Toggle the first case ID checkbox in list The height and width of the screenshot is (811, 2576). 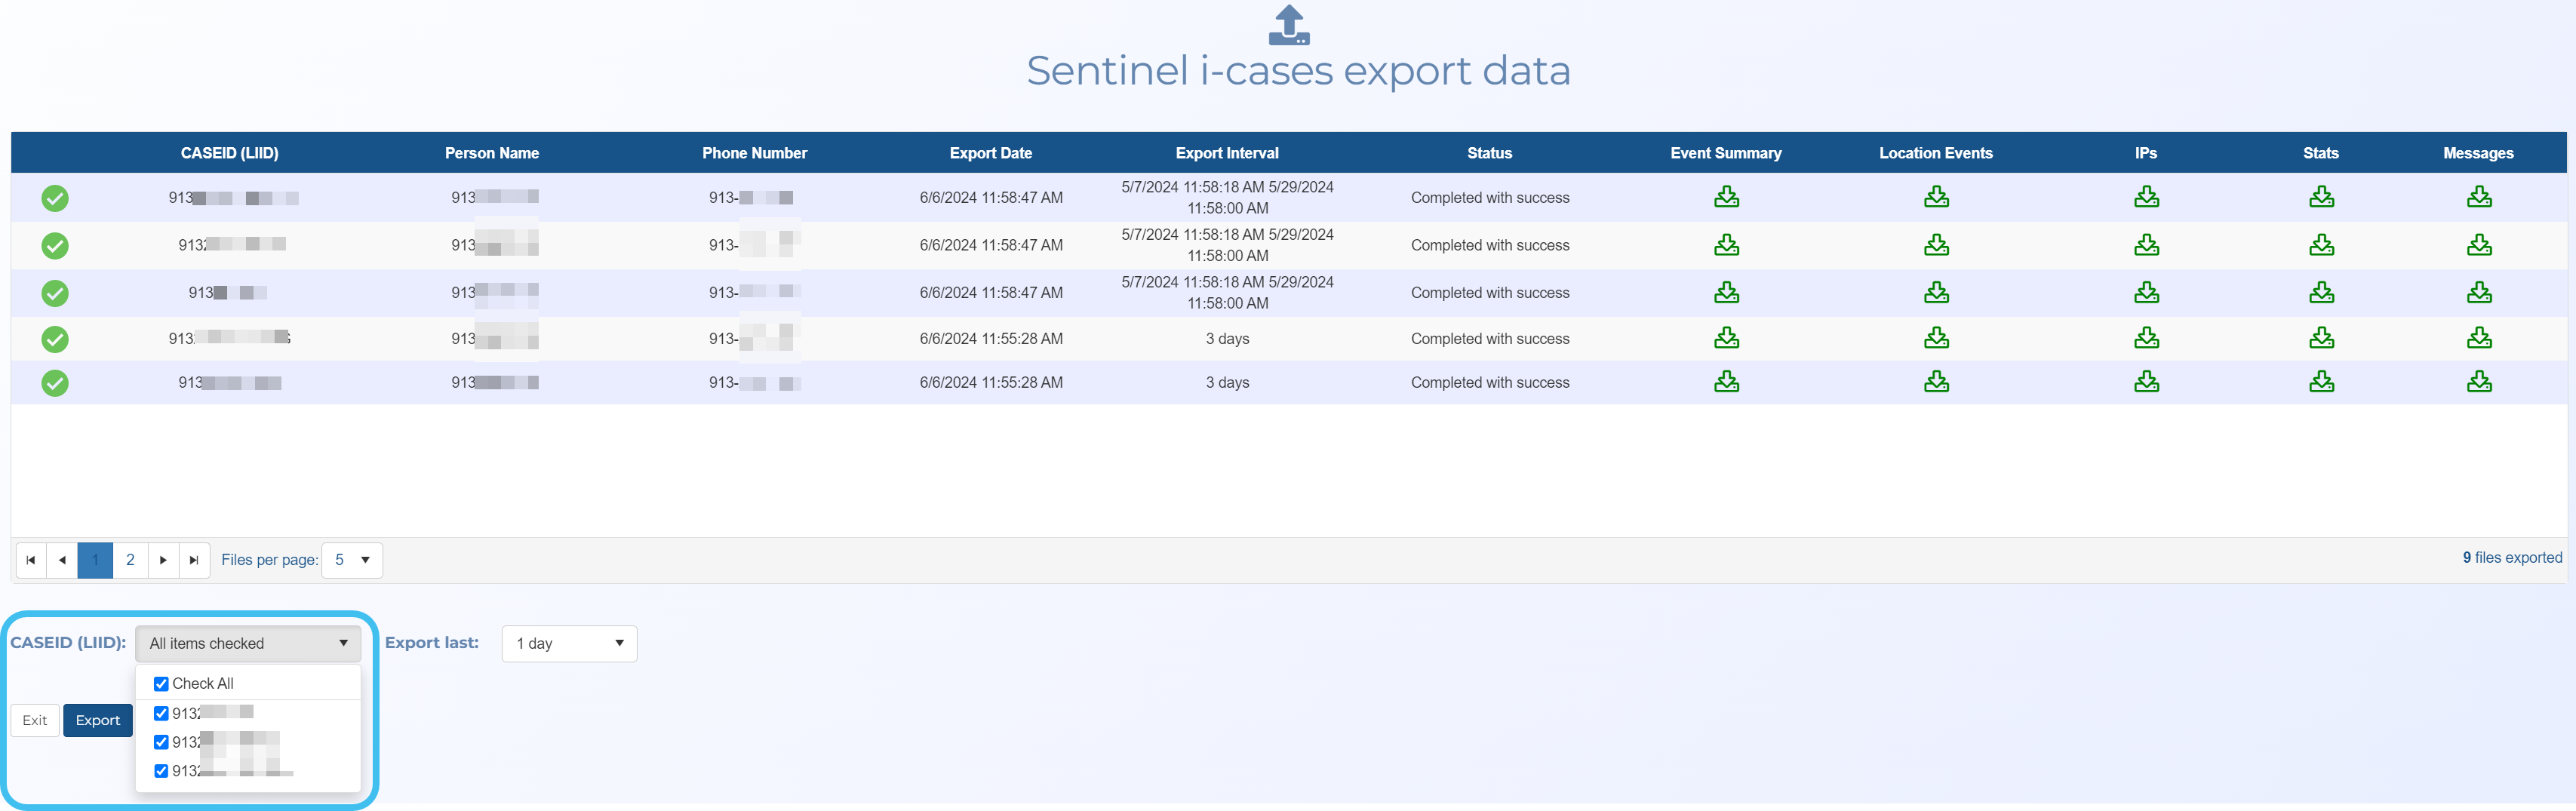coord(161,713)
